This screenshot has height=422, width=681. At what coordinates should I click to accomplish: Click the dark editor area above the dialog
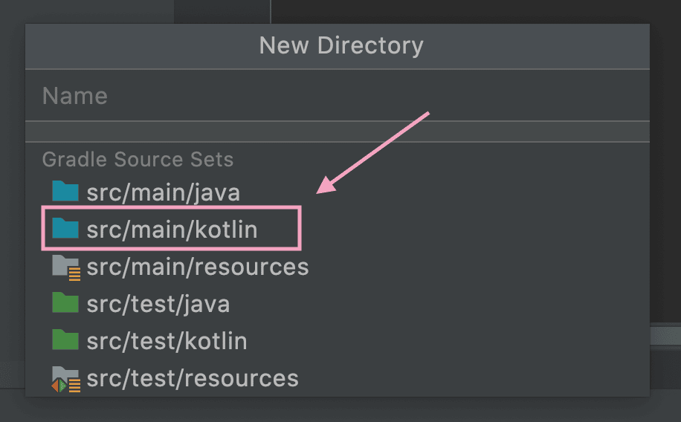476,12
